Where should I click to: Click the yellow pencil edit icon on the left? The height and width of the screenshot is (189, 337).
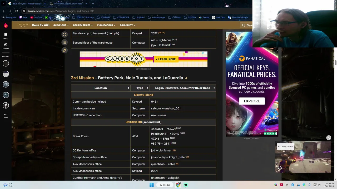pyautogui.click(x=65, y=50)
